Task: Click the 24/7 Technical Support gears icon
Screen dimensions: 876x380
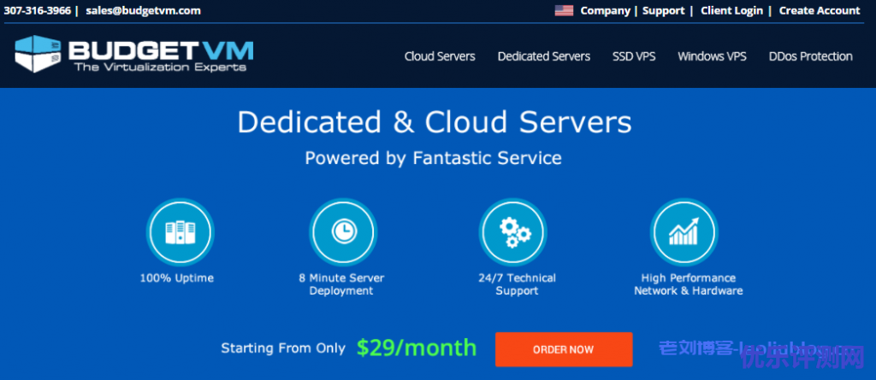Action: coord(517,231)
